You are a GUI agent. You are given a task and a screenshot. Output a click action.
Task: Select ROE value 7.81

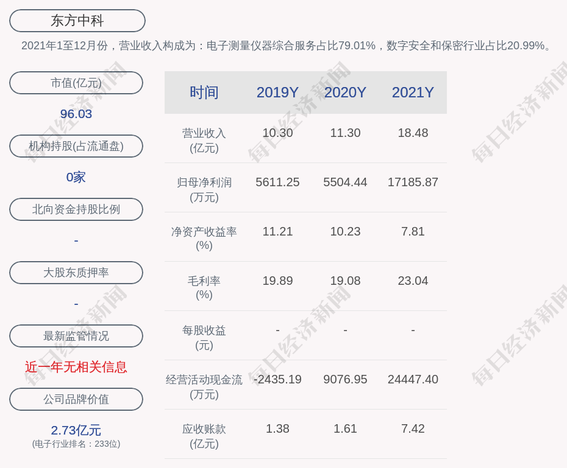pos(413,231)
